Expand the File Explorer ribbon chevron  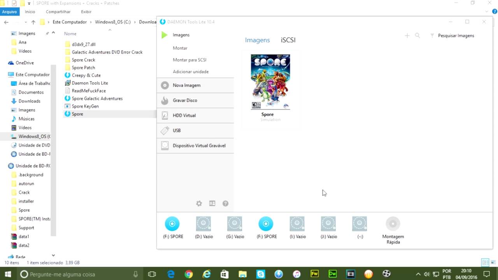(487, 12)
